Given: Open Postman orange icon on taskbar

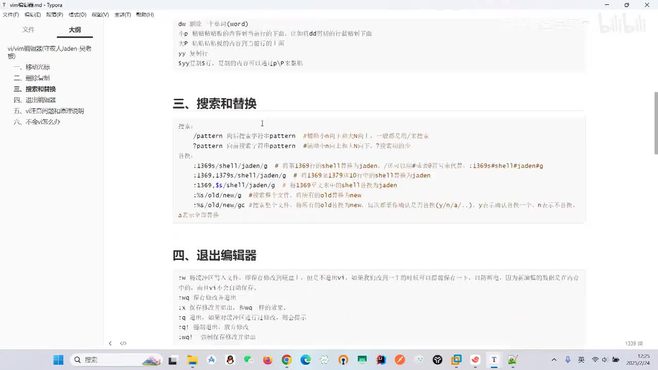Looking at the screenshot, I should [x=400, y=360].
